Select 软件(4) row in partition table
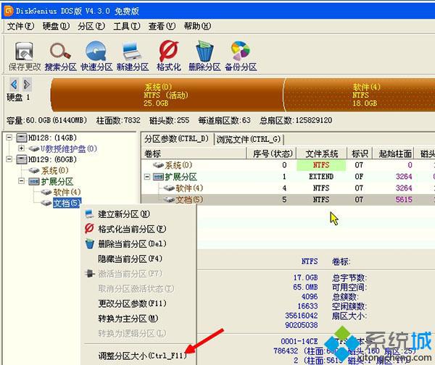Viewport: 435px width, 365px height. [x=288, y=188]
